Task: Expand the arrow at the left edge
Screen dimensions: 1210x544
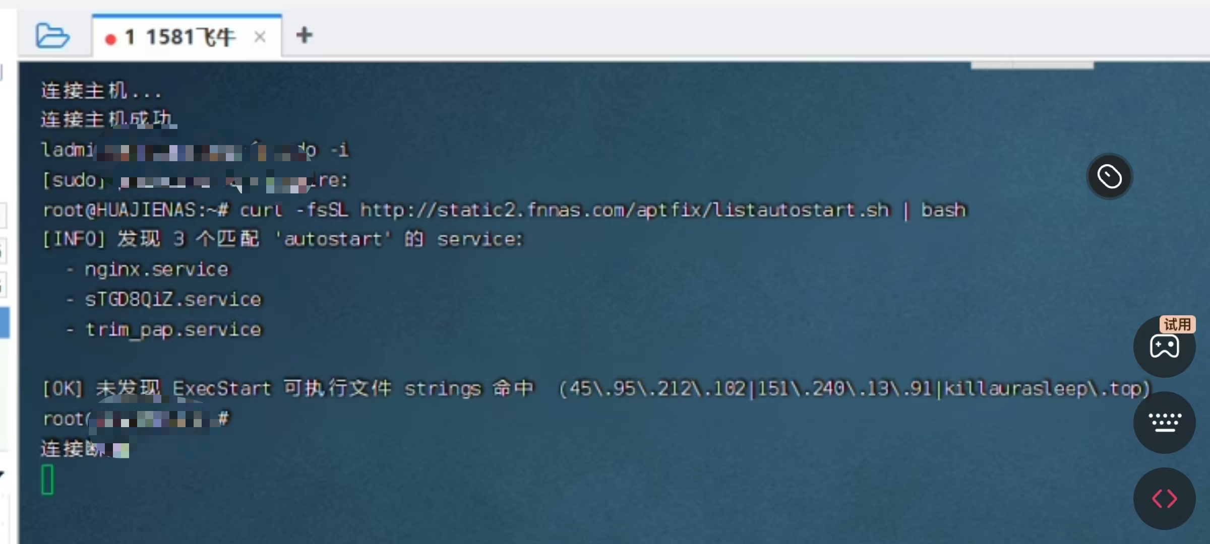Action: coord(2,474)
